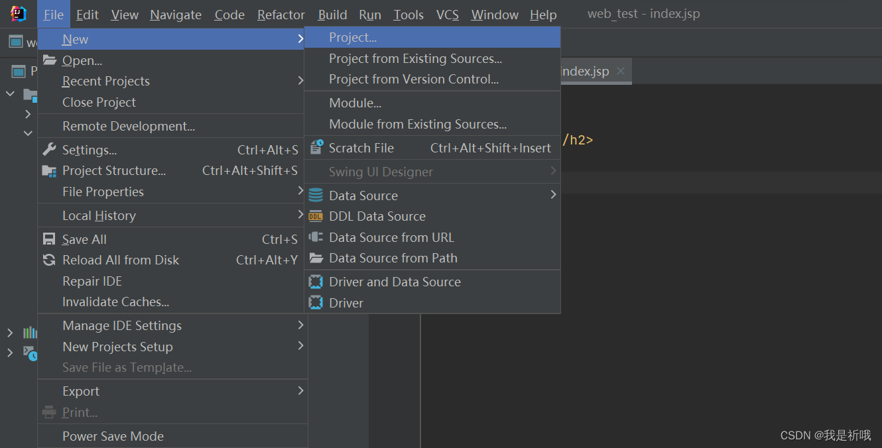Open the Refactor menu
The height and width of the screenshot is (448, 882).
281,15
